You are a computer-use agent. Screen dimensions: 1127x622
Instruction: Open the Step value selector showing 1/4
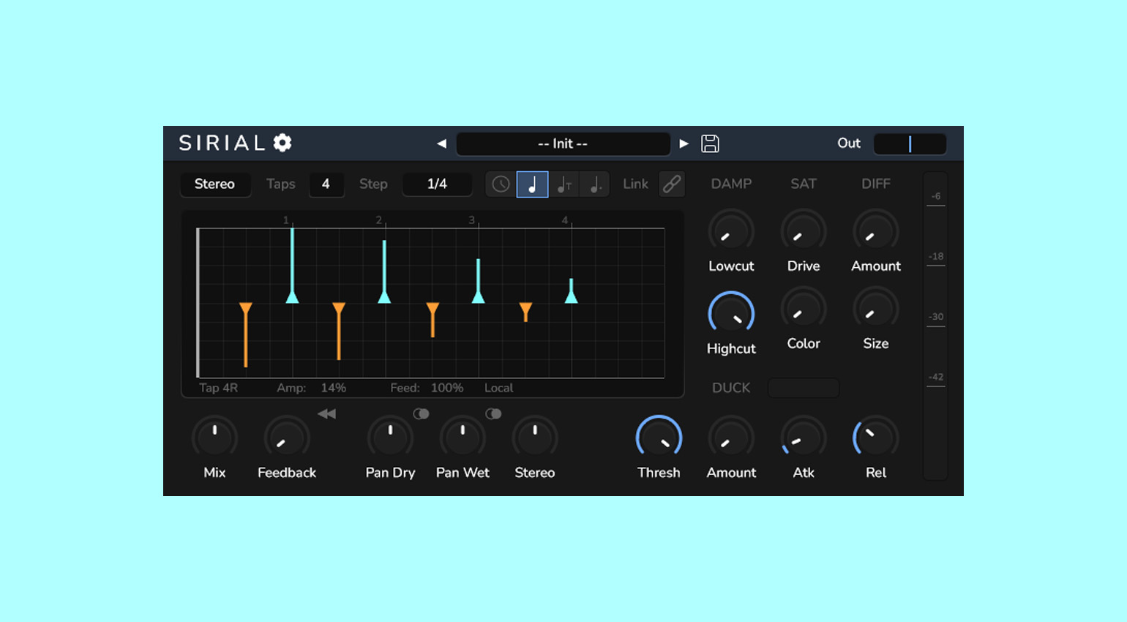[x=437, y=184]
